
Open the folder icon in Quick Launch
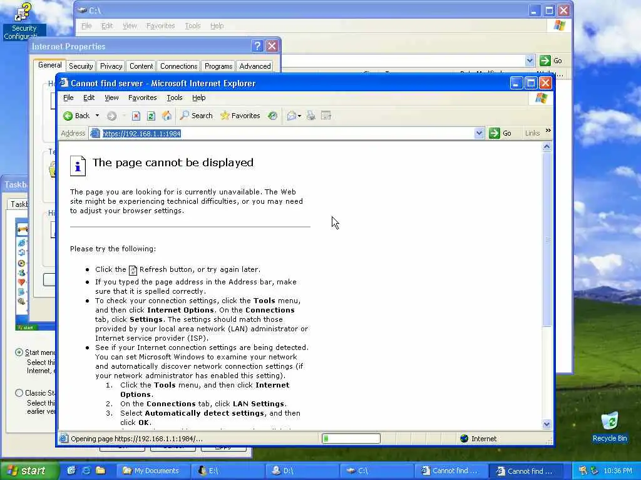(101, 471)
